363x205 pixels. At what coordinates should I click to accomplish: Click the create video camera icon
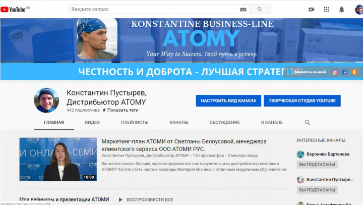click(x=312, y=10)
